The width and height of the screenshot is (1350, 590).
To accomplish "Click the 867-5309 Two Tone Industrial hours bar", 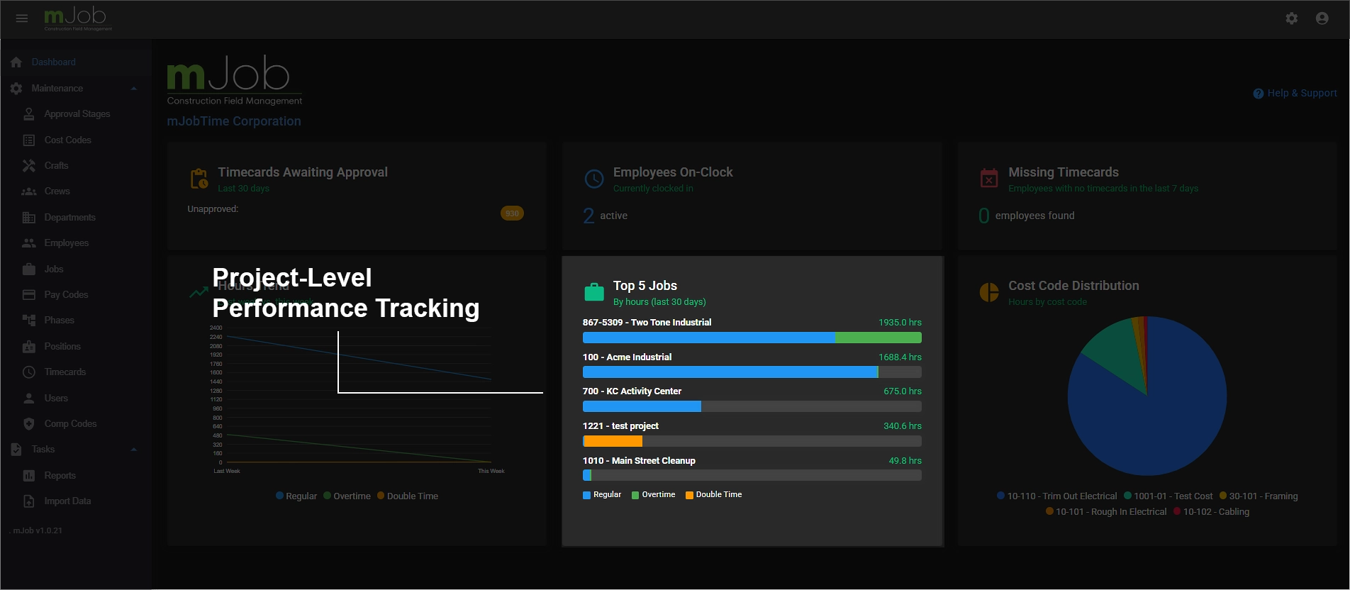I will coord(752,338).
